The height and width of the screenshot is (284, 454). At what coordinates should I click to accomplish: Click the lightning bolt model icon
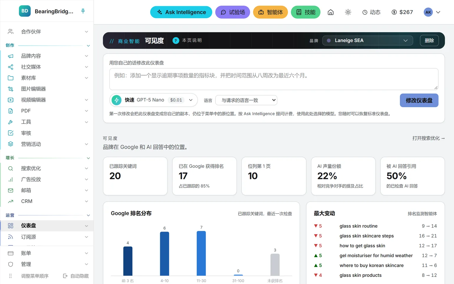tap(117, 100)
